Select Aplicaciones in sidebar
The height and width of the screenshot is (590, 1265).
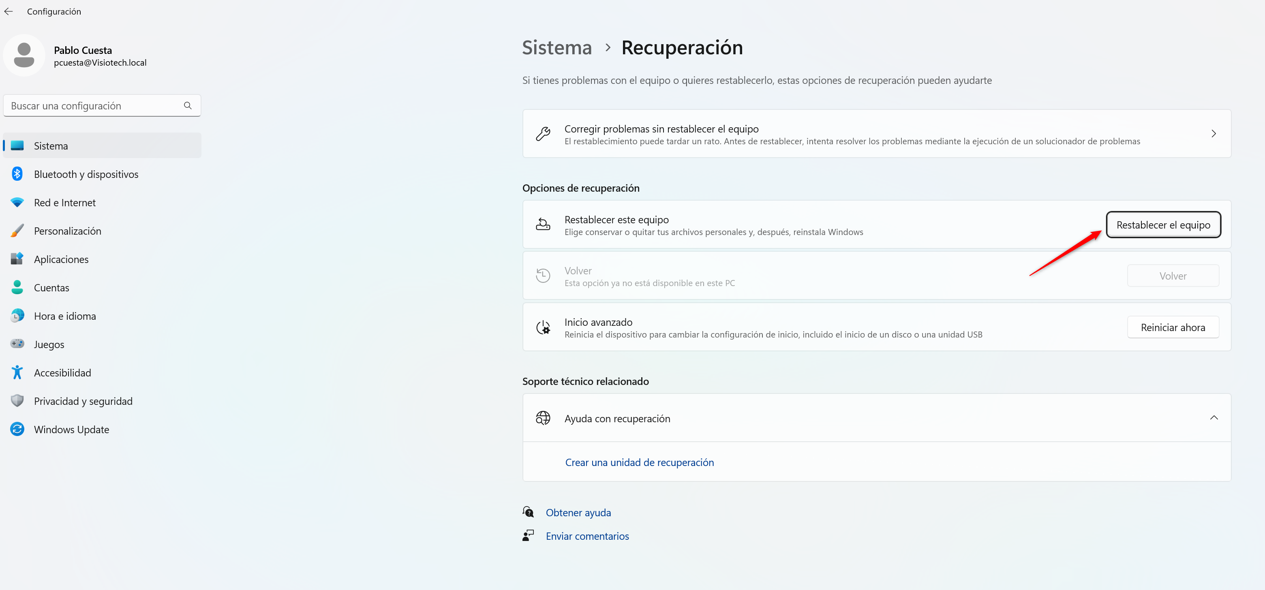coord(102,259)
